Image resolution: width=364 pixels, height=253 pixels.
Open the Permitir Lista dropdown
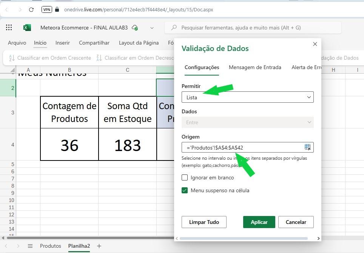point(247,97)
